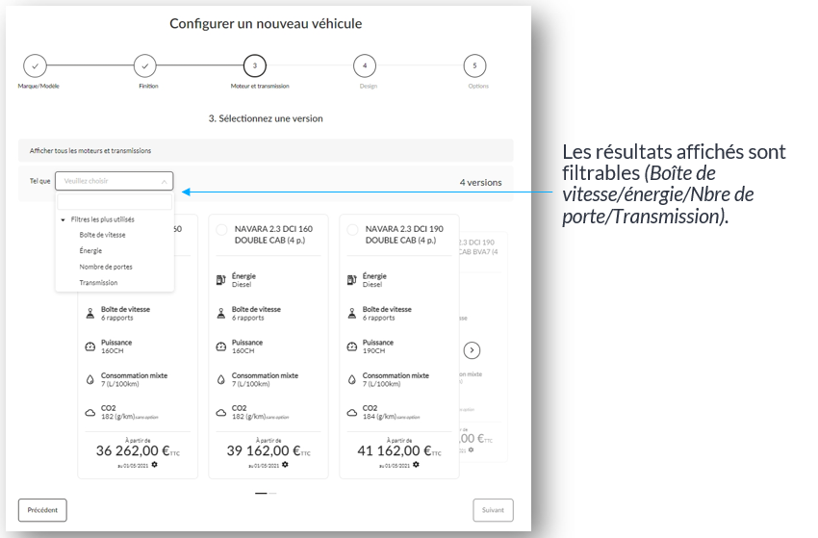Click price '41 162,00 €'
This screenshot has height=538, width=818.
(395, 450)
